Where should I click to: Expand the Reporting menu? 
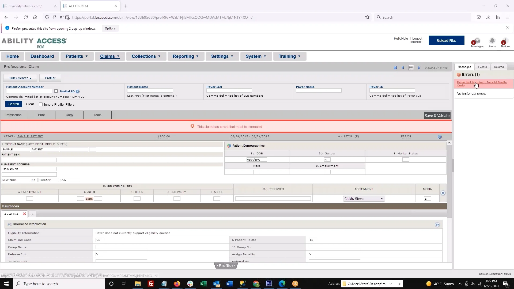(186, 56)
